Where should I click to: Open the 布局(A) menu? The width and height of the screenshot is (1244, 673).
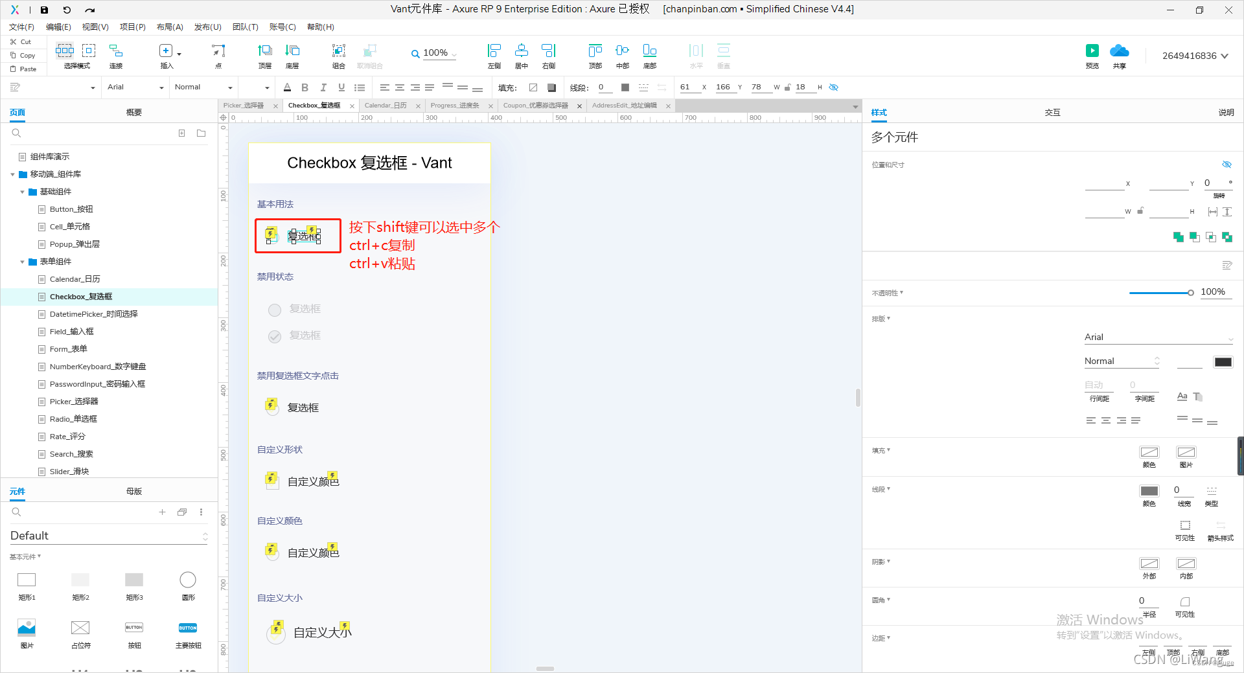pos(170,27)
